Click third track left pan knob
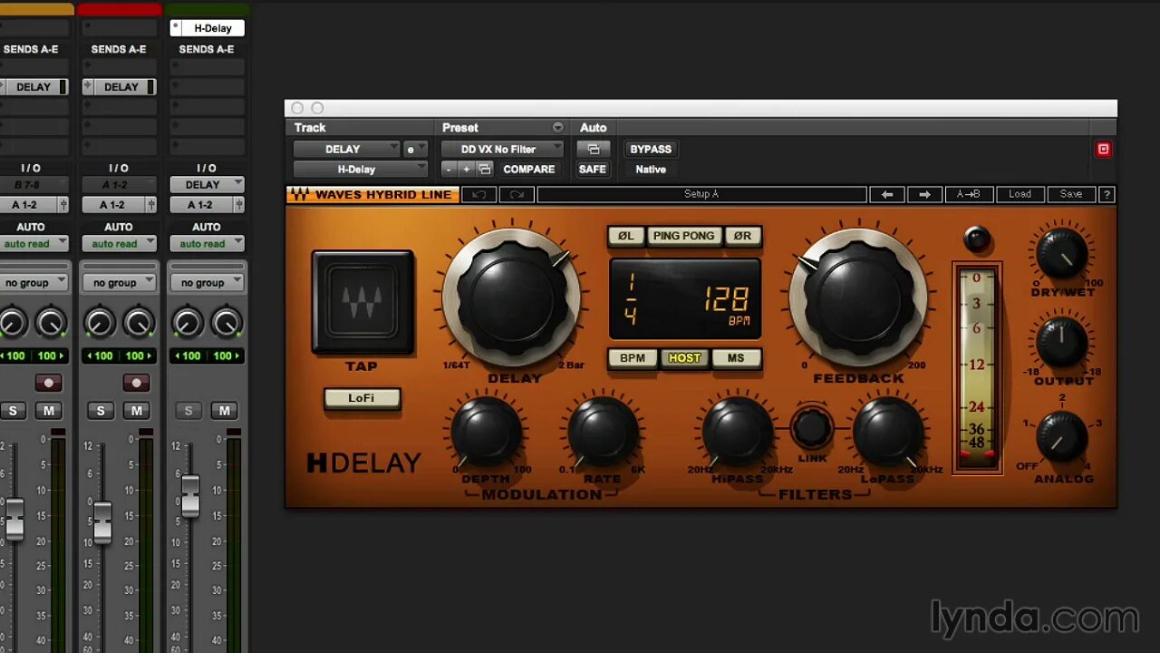 point(188,322)
